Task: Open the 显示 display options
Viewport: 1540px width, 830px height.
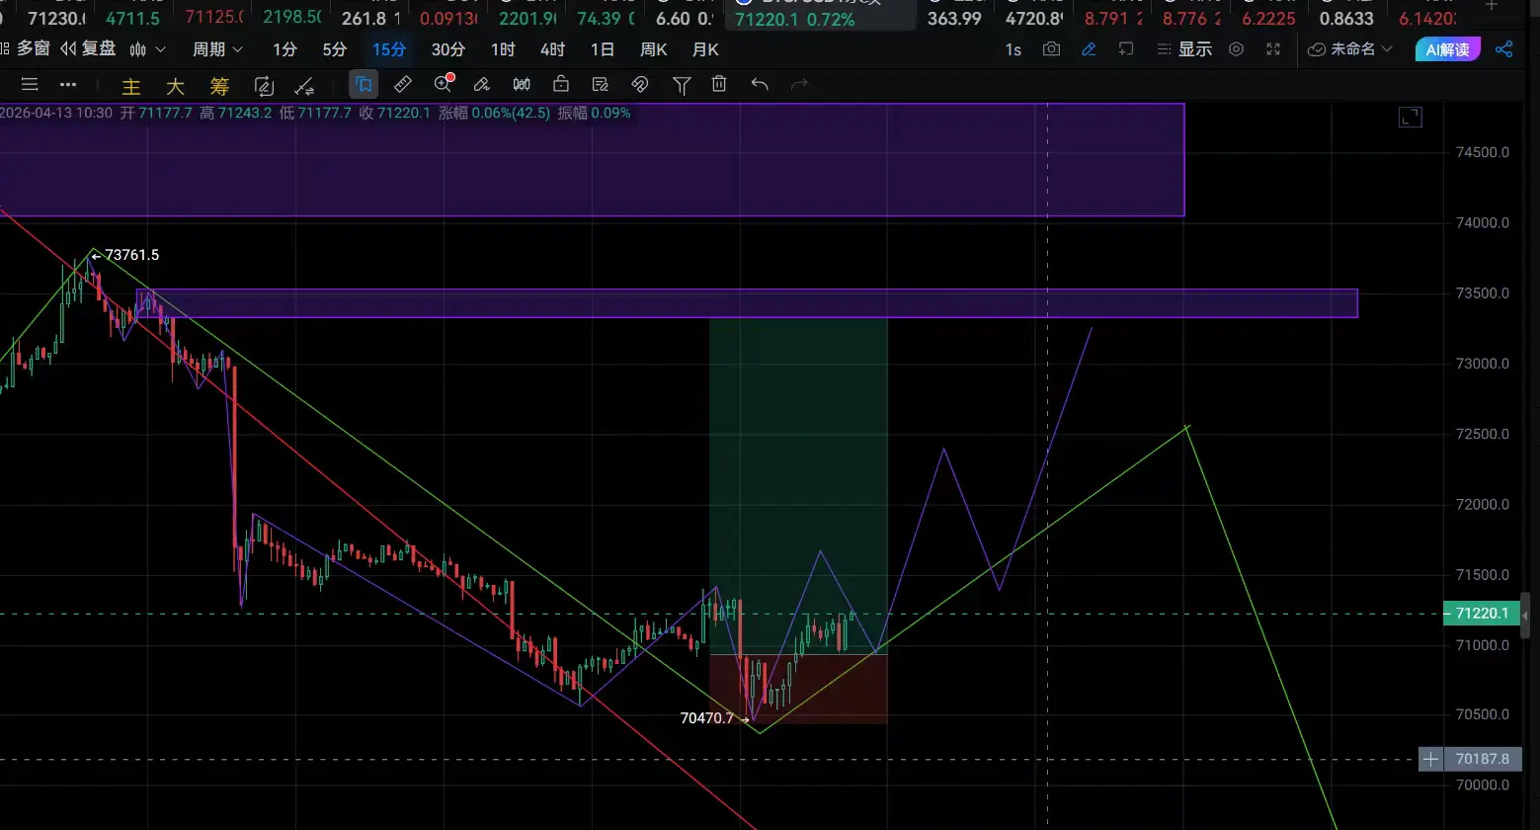Action: [1183, 49]
